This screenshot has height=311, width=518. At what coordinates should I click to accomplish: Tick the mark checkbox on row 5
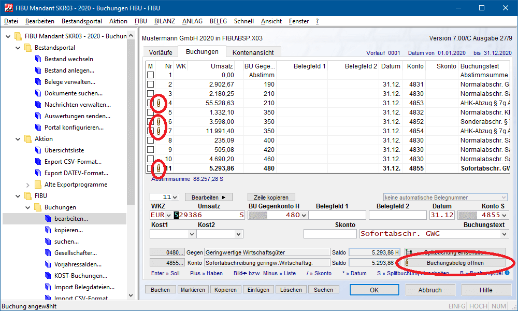click(x=150, y=112)
